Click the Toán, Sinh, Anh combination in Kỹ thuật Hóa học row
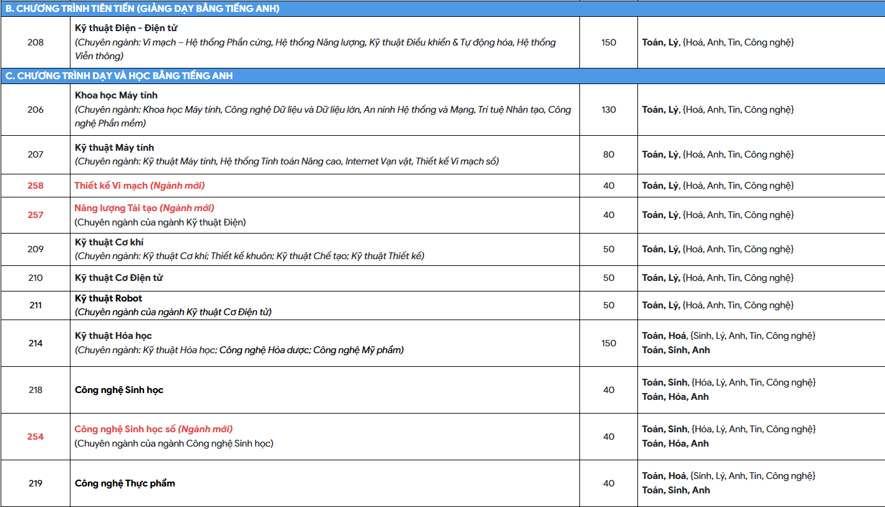 coord(676,350)
